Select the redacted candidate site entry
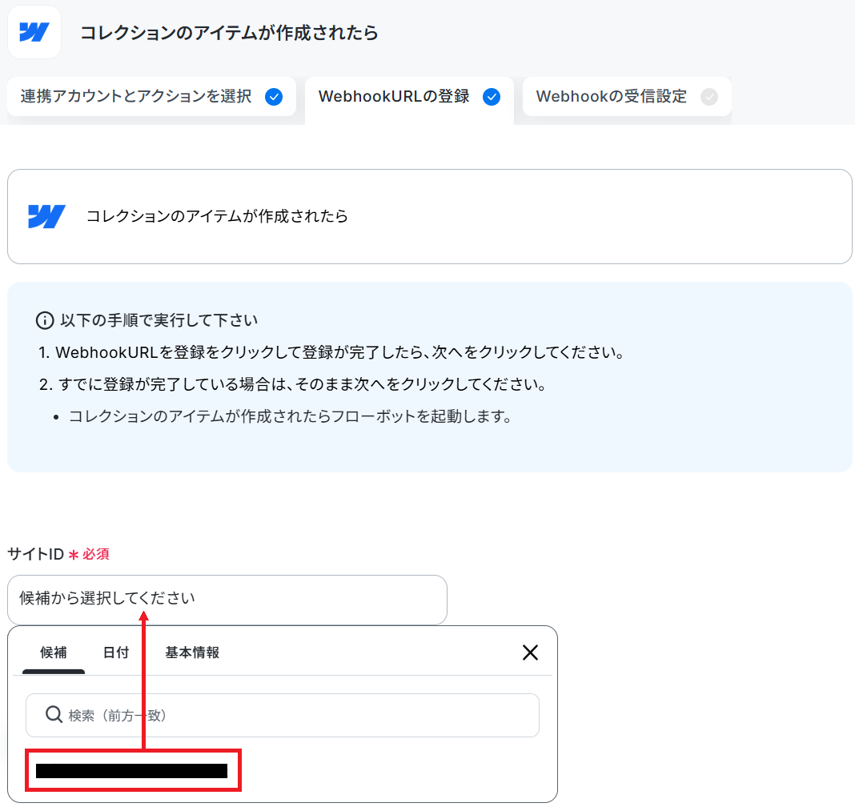 [x=133, y=770]
